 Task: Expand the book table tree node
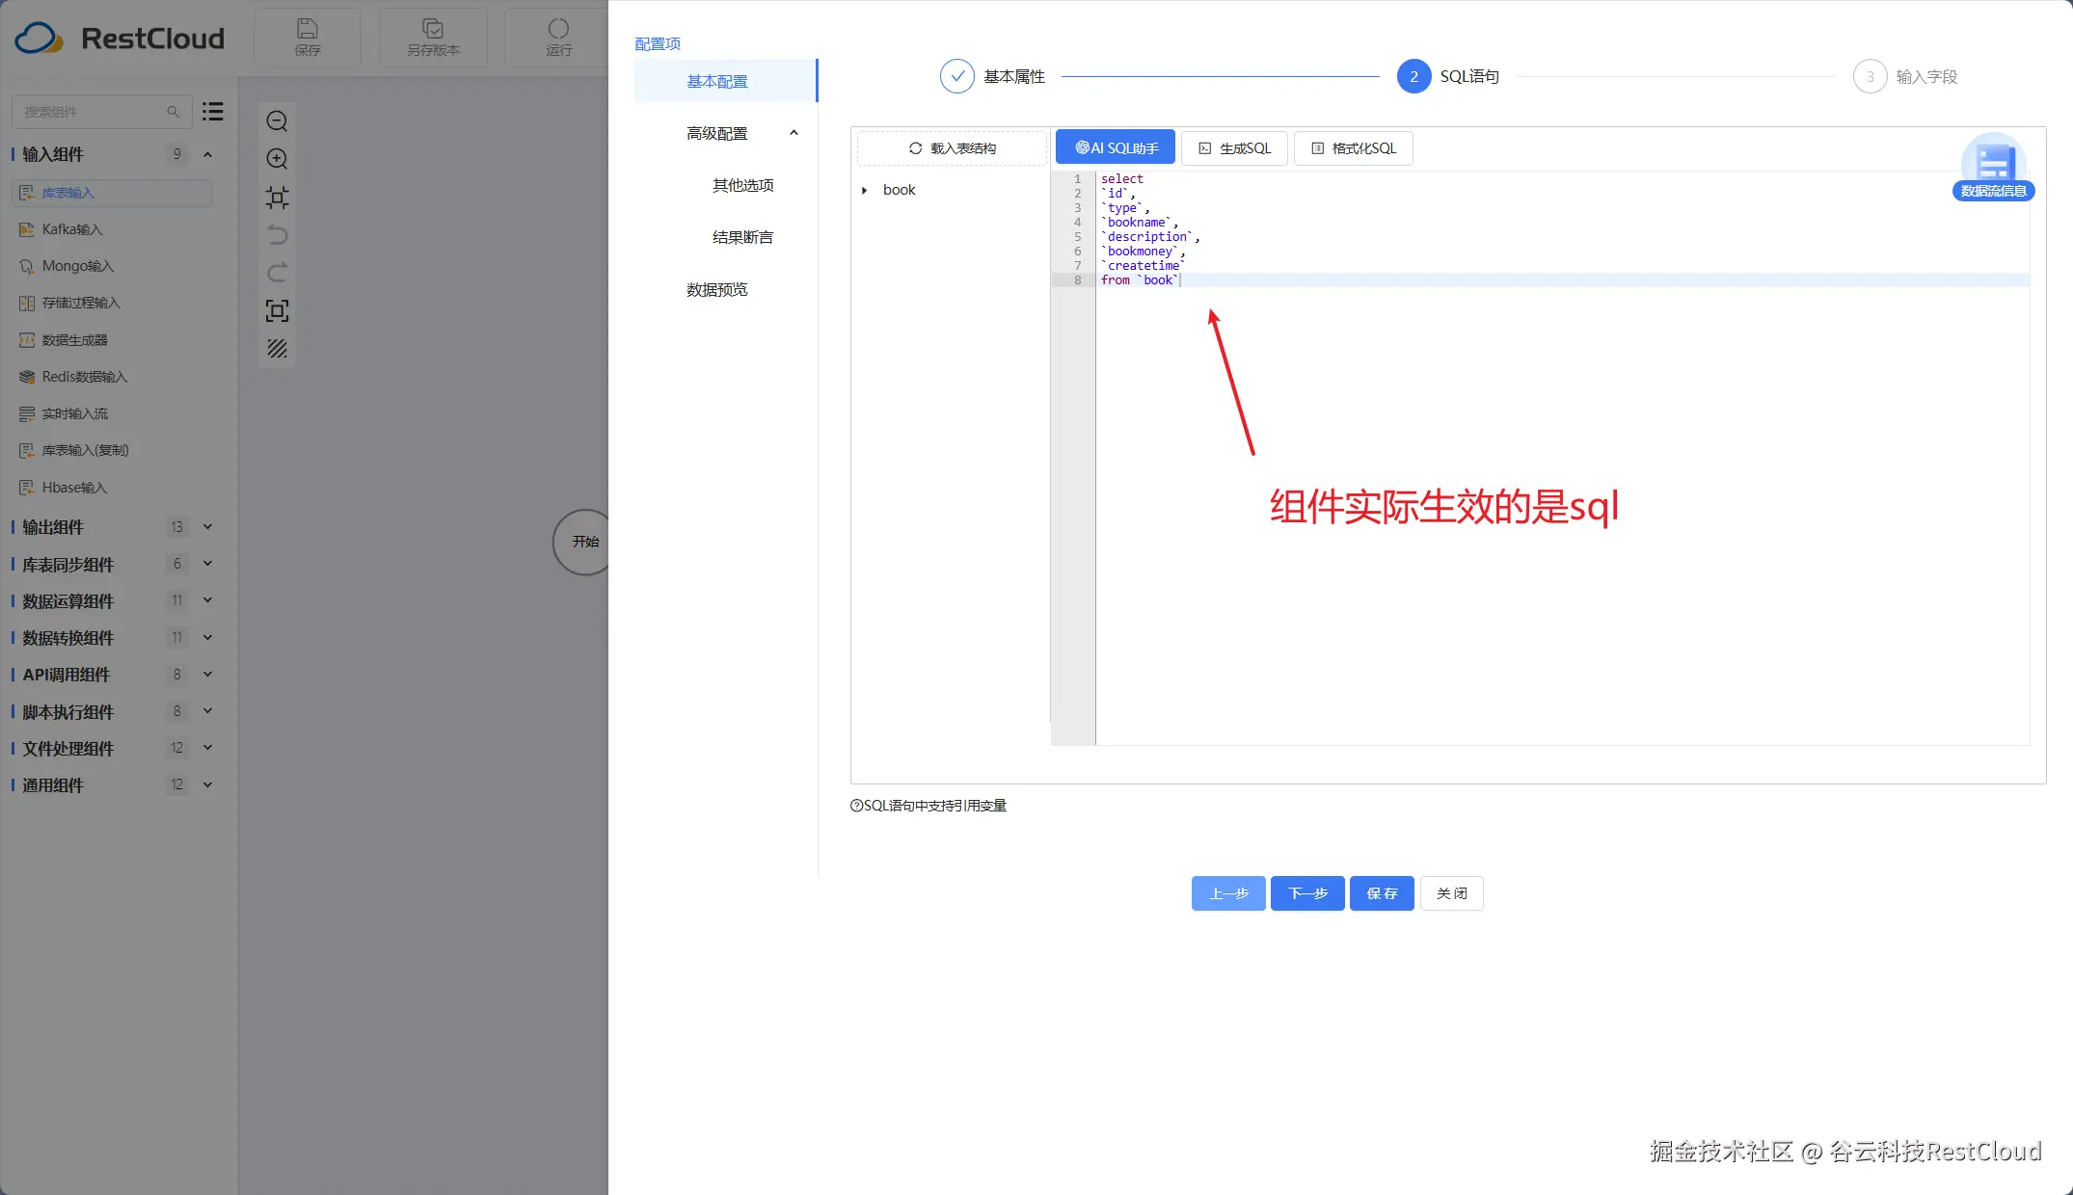tap(865, 191)
